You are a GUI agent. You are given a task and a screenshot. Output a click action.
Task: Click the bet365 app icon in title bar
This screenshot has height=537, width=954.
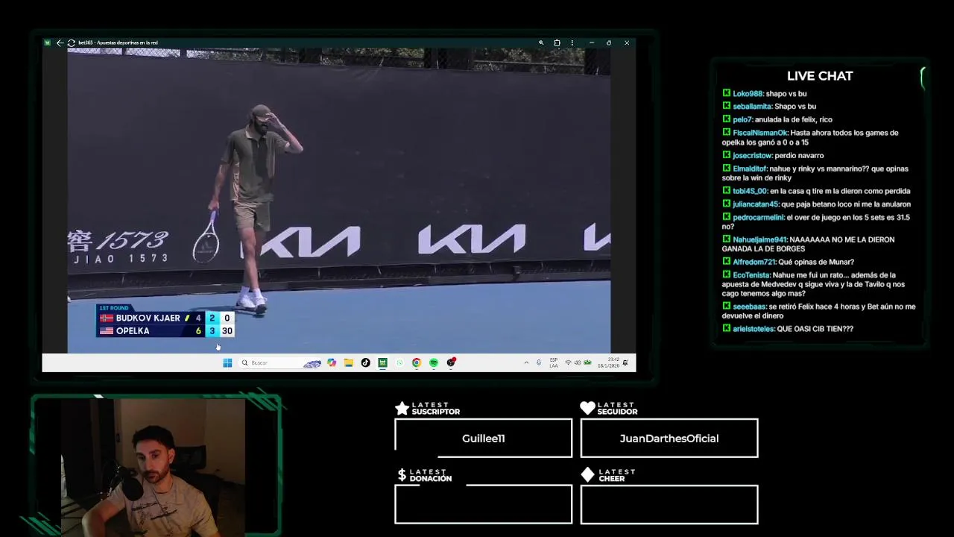click(x=48, y=43)
